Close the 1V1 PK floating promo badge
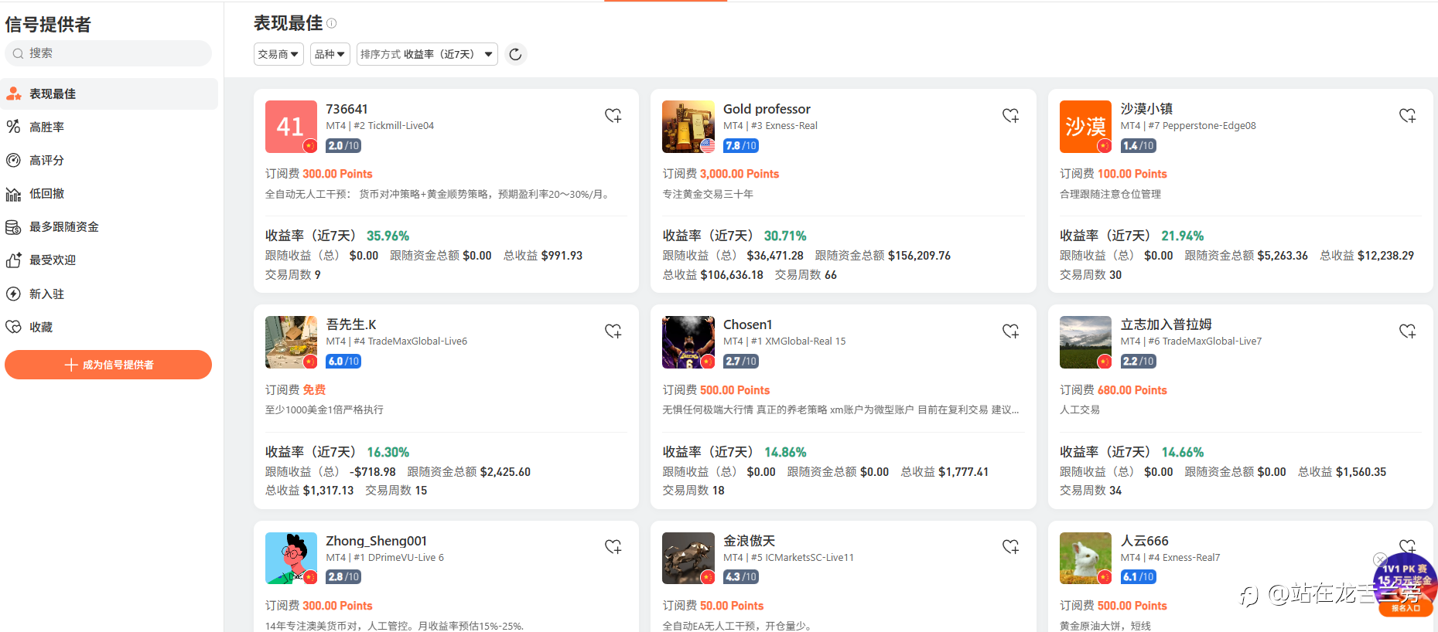Image resolution: width=1438 pixels, height=632 pixels. pyautogui.click(x=1380, y=559)
